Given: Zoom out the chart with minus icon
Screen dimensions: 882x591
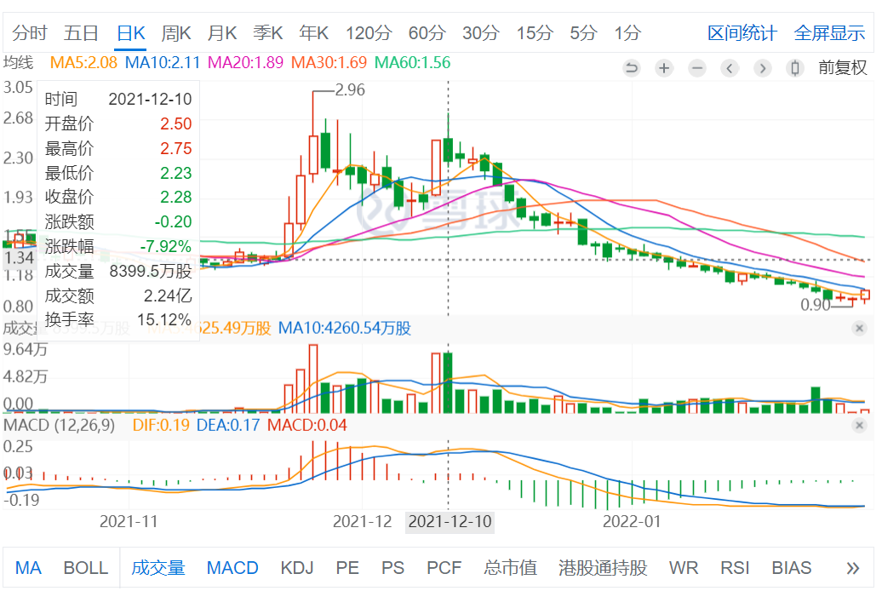Looking at the screenshot, I should 697,68.
